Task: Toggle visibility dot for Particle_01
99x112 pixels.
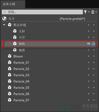Action: 89,62
